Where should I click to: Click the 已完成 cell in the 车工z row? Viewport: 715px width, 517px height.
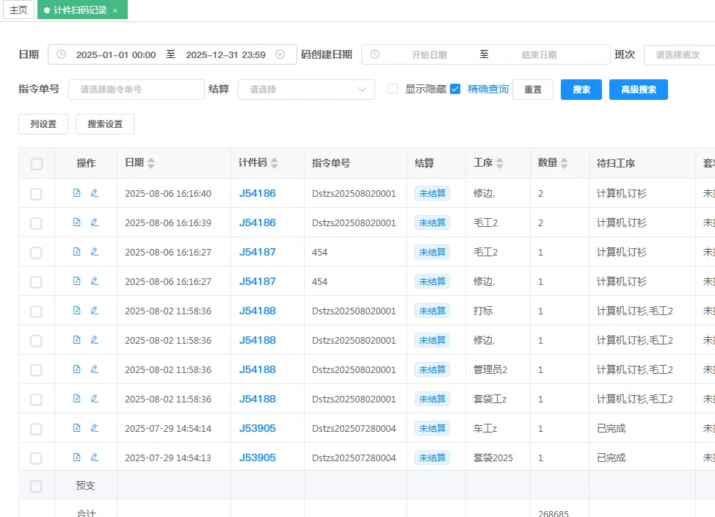pos(611,428)
